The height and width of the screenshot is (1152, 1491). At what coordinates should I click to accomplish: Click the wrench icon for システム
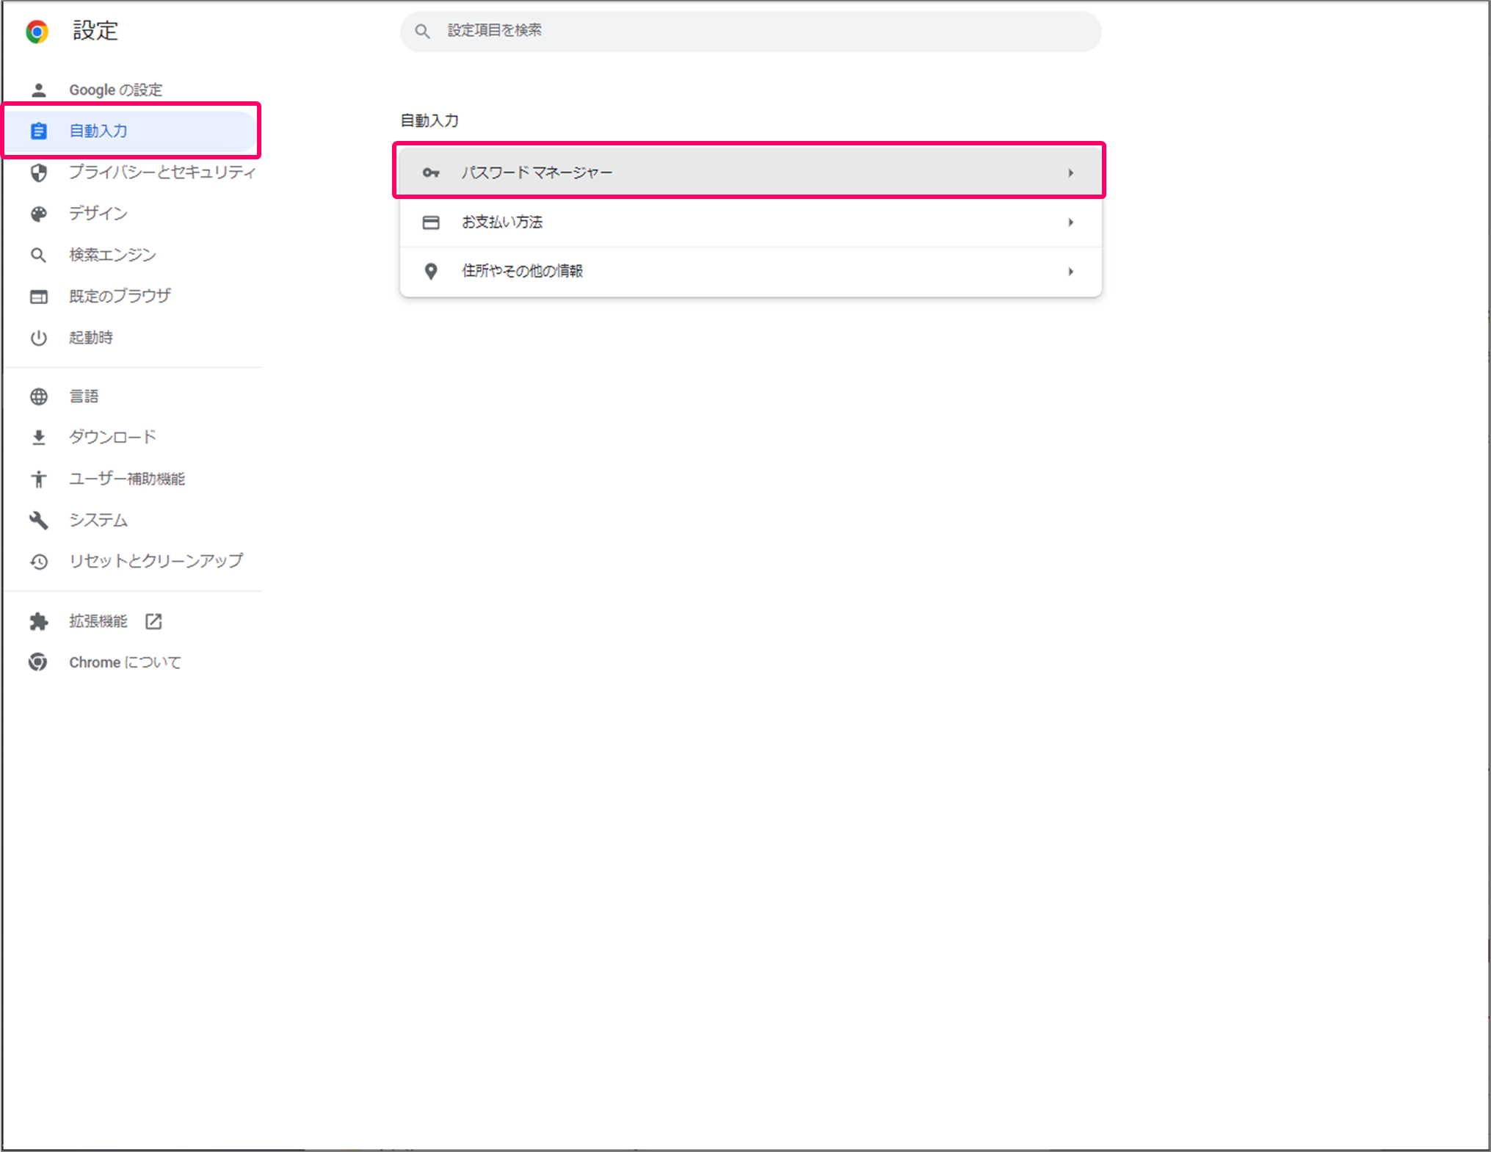[39, 520]
